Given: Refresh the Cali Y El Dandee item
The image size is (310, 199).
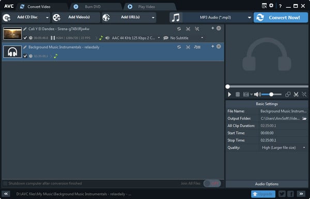Looking at the screenshot, I should point(179,29).
